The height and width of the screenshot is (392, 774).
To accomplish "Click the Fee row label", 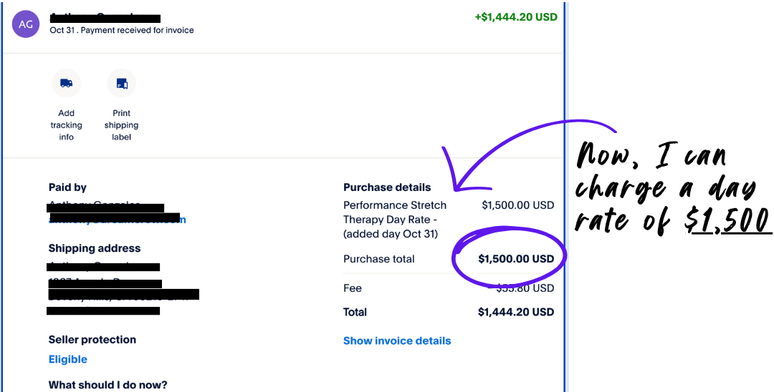I will [x=353, y=288].
